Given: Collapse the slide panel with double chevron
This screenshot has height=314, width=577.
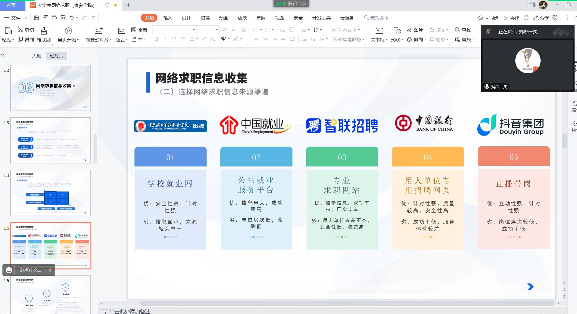Looking at the screenshot, I should [x=3, y=55].
